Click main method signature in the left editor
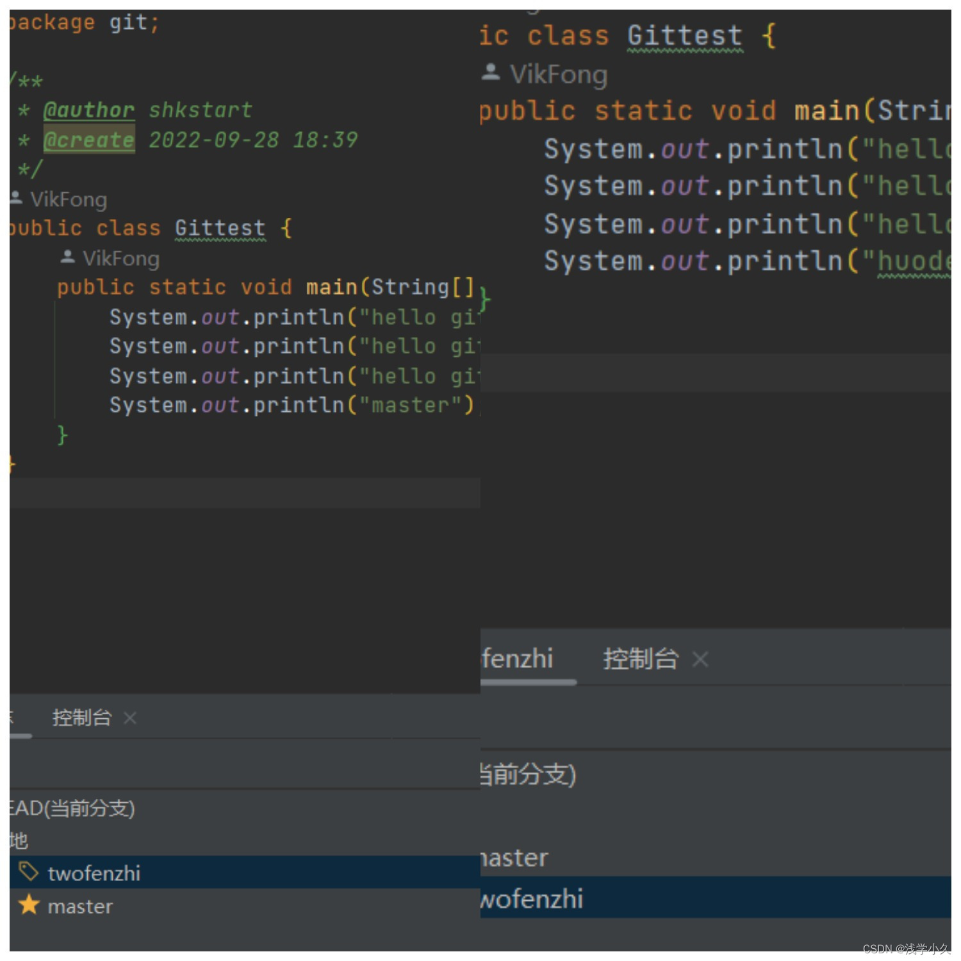This screenshot has height=961, width=961. 266,287
